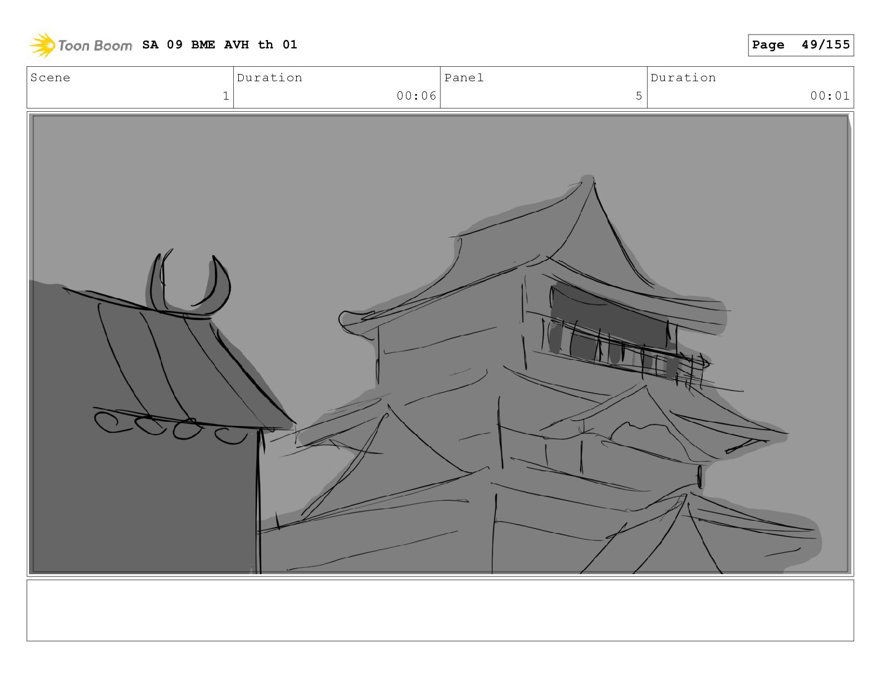
Task: Click the 'Page 49/155' box
Action: point(801,45)
